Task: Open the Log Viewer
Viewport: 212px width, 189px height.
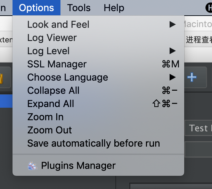Action: (x=98, y=38)
